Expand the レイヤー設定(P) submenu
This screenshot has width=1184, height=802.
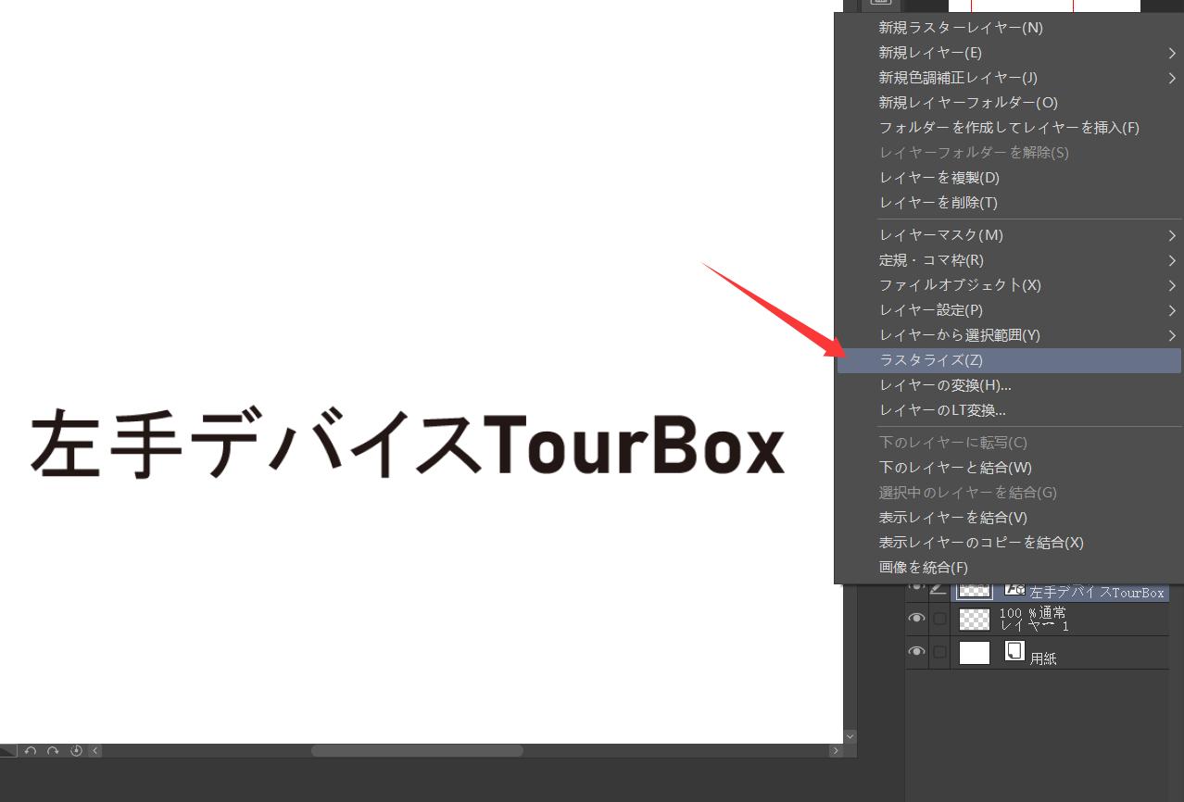tap(930, 310)
